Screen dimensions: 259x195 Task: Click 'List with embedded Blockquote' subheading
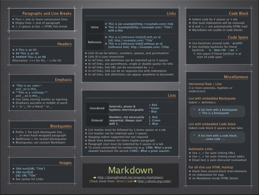(x=212, y=98)
